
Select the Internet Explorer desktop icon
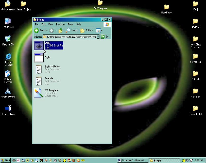click(x=8, y=57)
